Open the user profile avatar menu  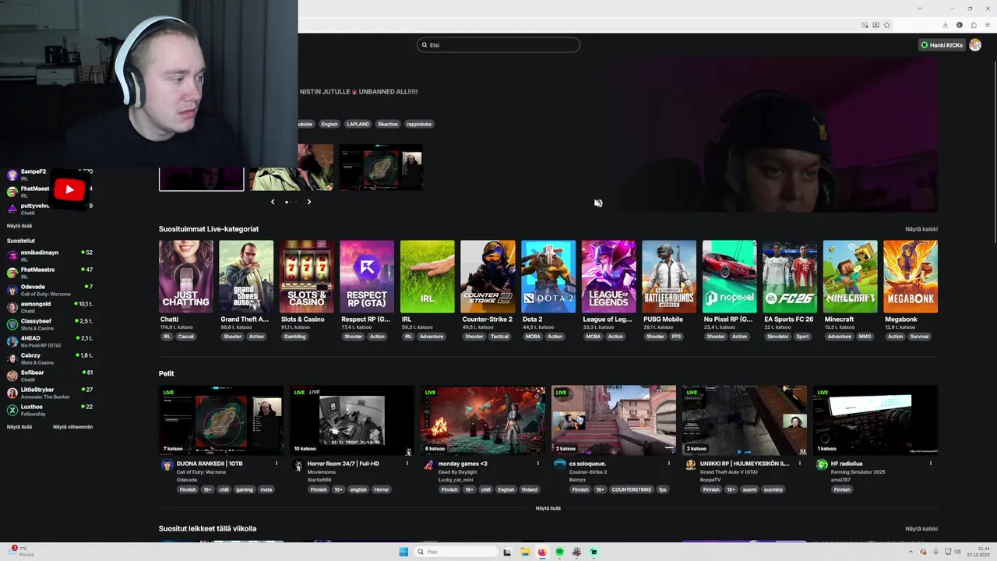975,45
